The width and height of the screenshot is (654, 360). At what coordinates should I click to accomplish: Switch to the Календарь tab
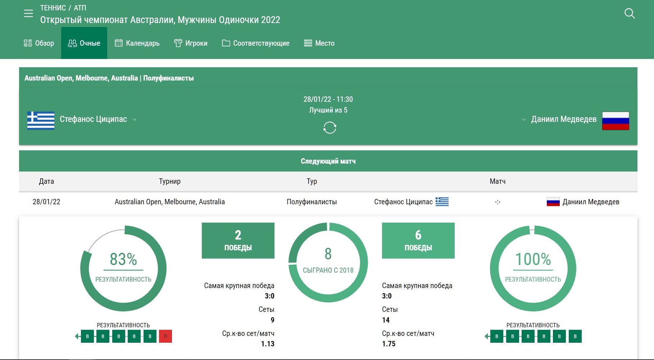pyautogui.click(x=137, y=43)
